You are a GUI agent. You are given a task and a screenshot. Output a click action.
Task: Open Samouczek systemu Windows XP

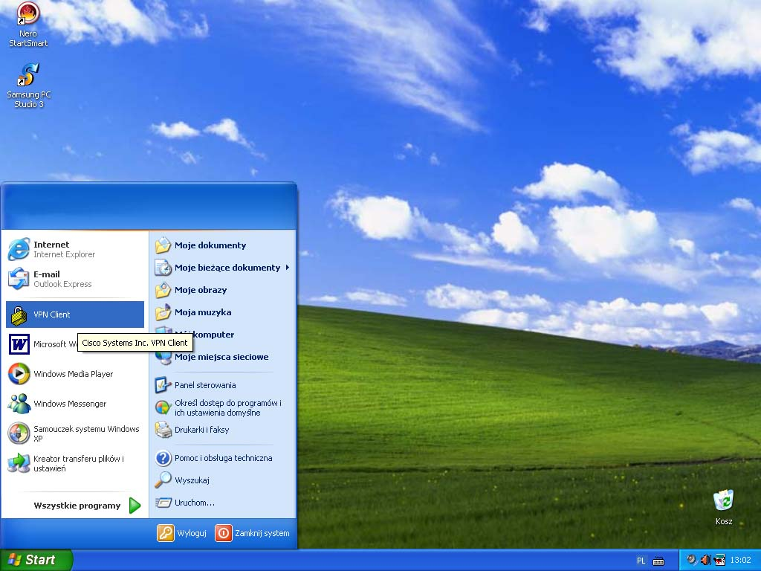tap(75, 433)
